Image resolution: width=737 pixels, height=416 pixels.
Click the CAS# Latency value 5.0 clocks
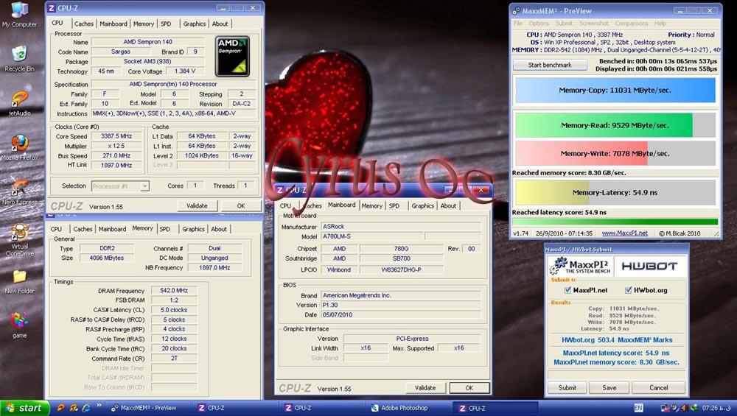coord(174,310)
